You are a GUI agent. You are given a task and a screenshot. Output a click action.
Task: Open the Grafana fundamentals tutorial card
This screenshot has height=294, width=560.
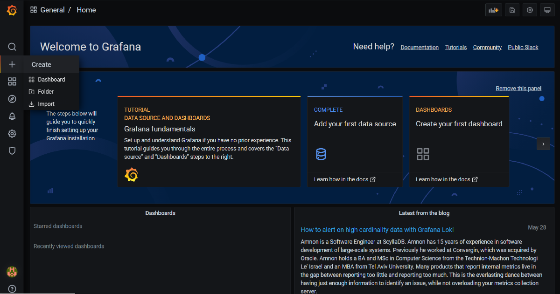209,142
